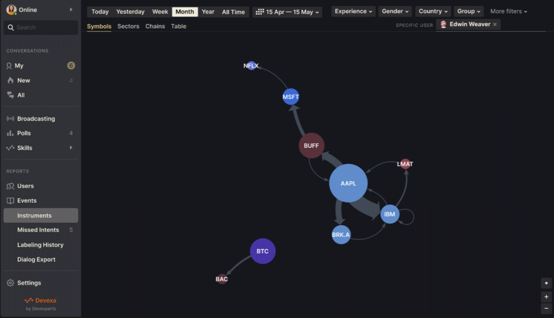Image resolution: width=554 pixels, height=318 pixels.
Task: Click the Broadcasting signal icon
Action: (10, 119)
